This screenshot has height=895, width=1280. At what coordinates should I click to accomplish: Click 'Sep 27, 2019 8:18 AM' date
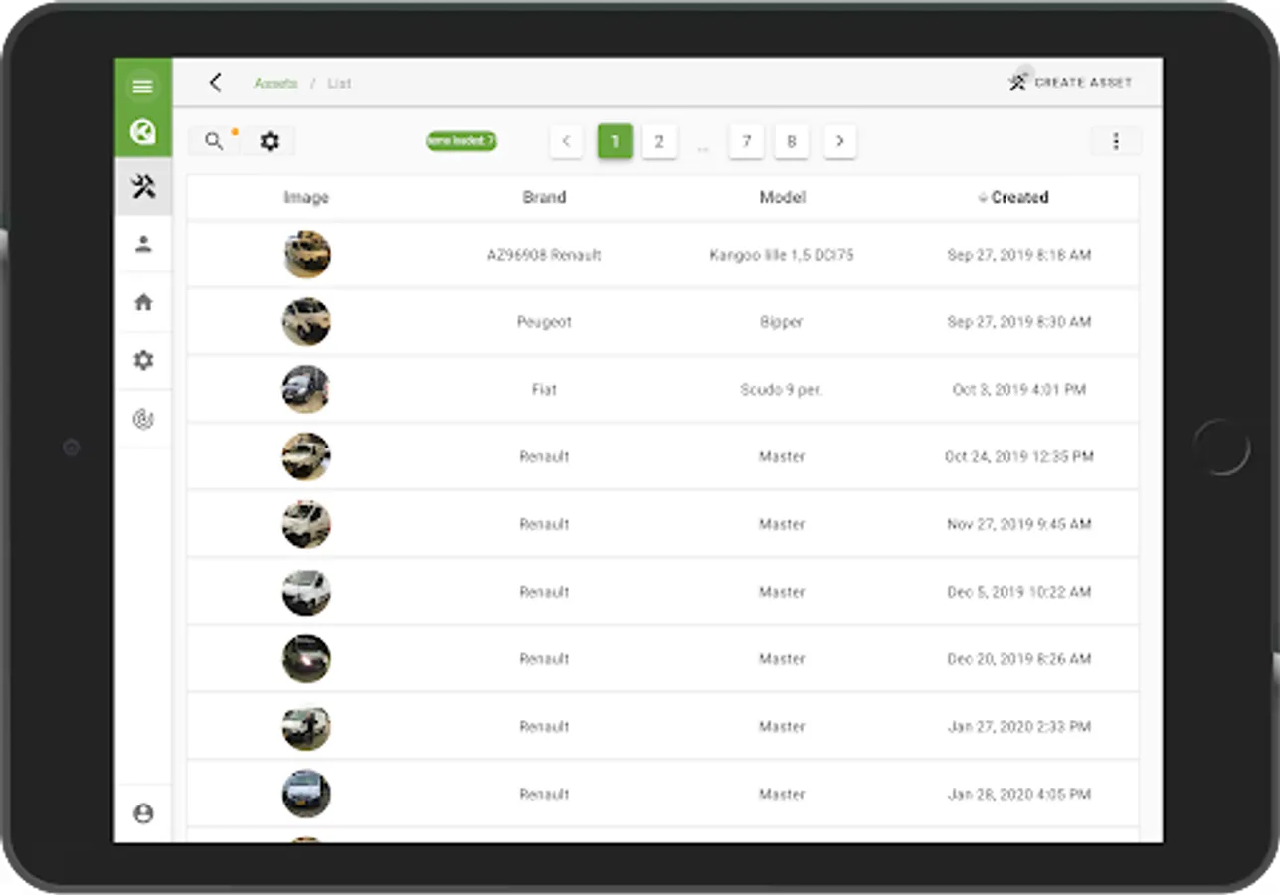tap(1019, 255)
